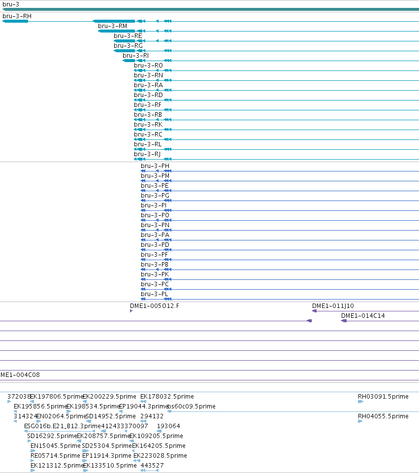Click the bru-3-PF protein label
Viewport: 419px width, 473px height.
coord(154,255)
